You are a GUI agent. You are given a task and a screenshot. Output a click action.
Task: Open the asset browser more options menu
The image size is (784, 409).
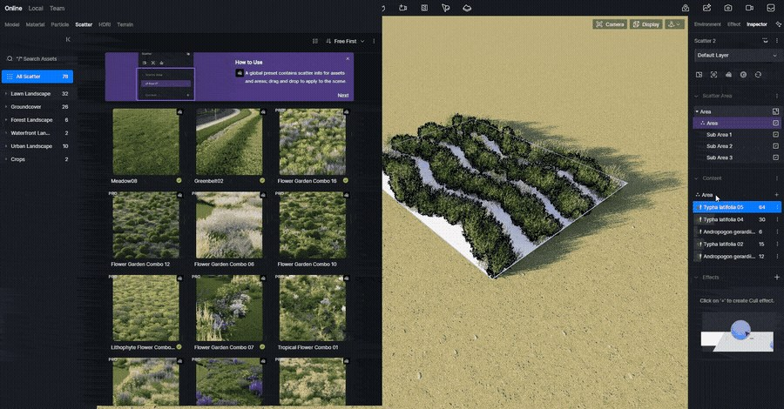(x=374, y=41)
